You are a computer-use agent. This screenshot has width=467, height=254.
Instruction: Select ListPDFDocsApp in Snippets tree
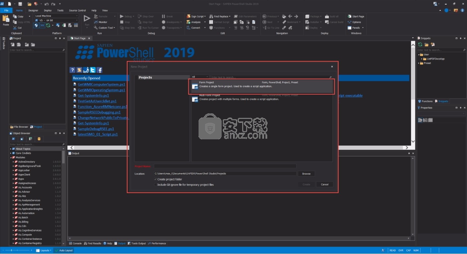point(436,59)
